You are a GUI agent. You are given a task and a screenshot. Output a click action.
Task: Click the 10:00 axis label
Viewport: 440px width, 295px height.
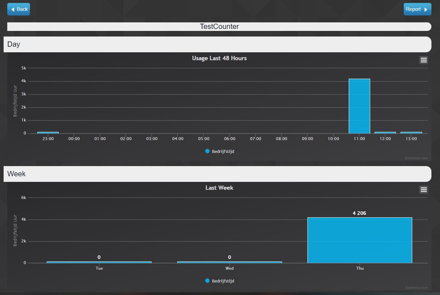(333, 139)
